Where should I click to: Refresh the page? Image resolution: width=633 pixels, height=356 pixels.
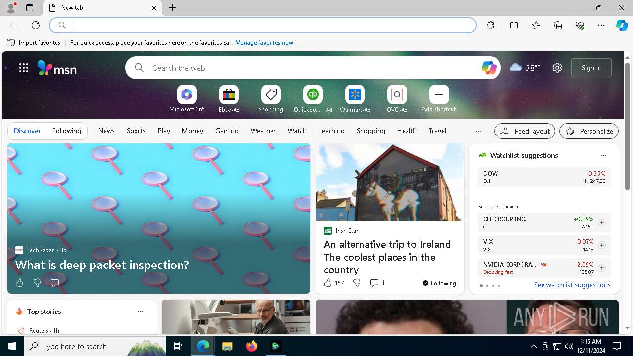(x=36, y=25)
